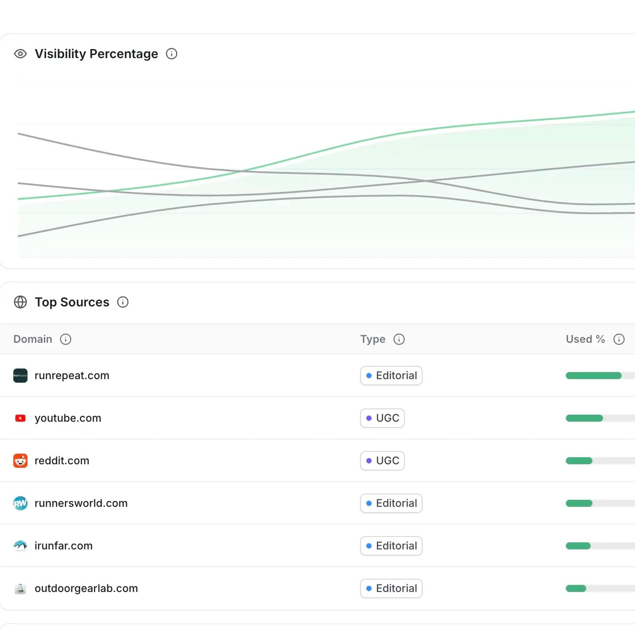Click the Runner's World favicon icon
Image resolution: width=635 pixels, height=635 pixels.
[x=20, y=503]
